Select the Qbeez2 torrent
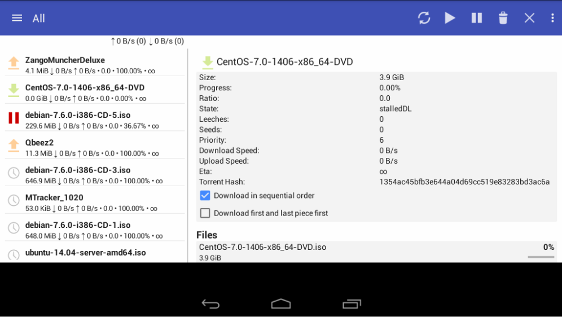 95,147
